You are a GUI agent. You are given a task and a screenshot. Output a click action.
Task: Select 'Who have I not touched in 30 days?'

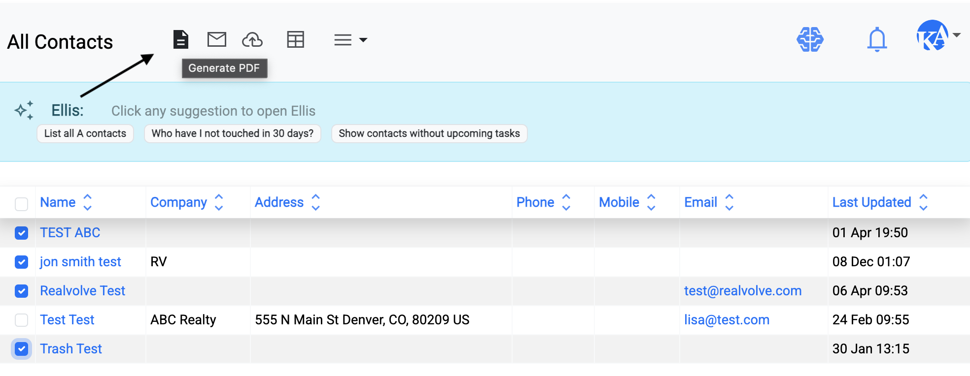tap(232, 133)
